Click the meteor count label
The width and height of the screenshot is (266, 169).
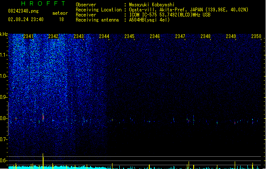click(x=60, y=13)
